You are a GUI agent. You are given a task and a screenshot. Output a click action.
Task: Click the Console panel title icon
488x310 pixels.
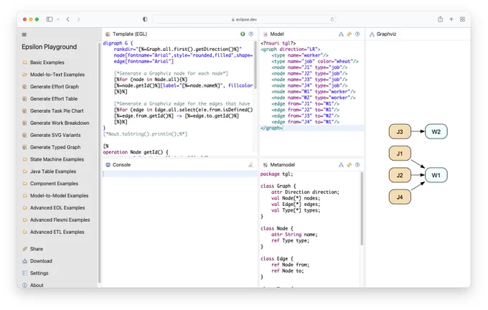coord(108,165)
